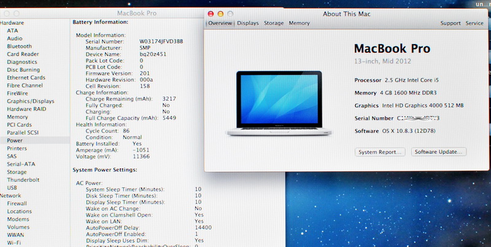Image resolution: width=491 pixels, height=247 pixels.
Task: Select the Overview tab in About This Mac
Action: click(220, 23)
